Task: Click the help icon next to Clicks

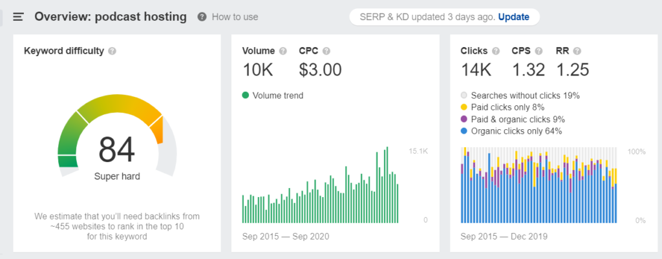Action: [495, 51]
